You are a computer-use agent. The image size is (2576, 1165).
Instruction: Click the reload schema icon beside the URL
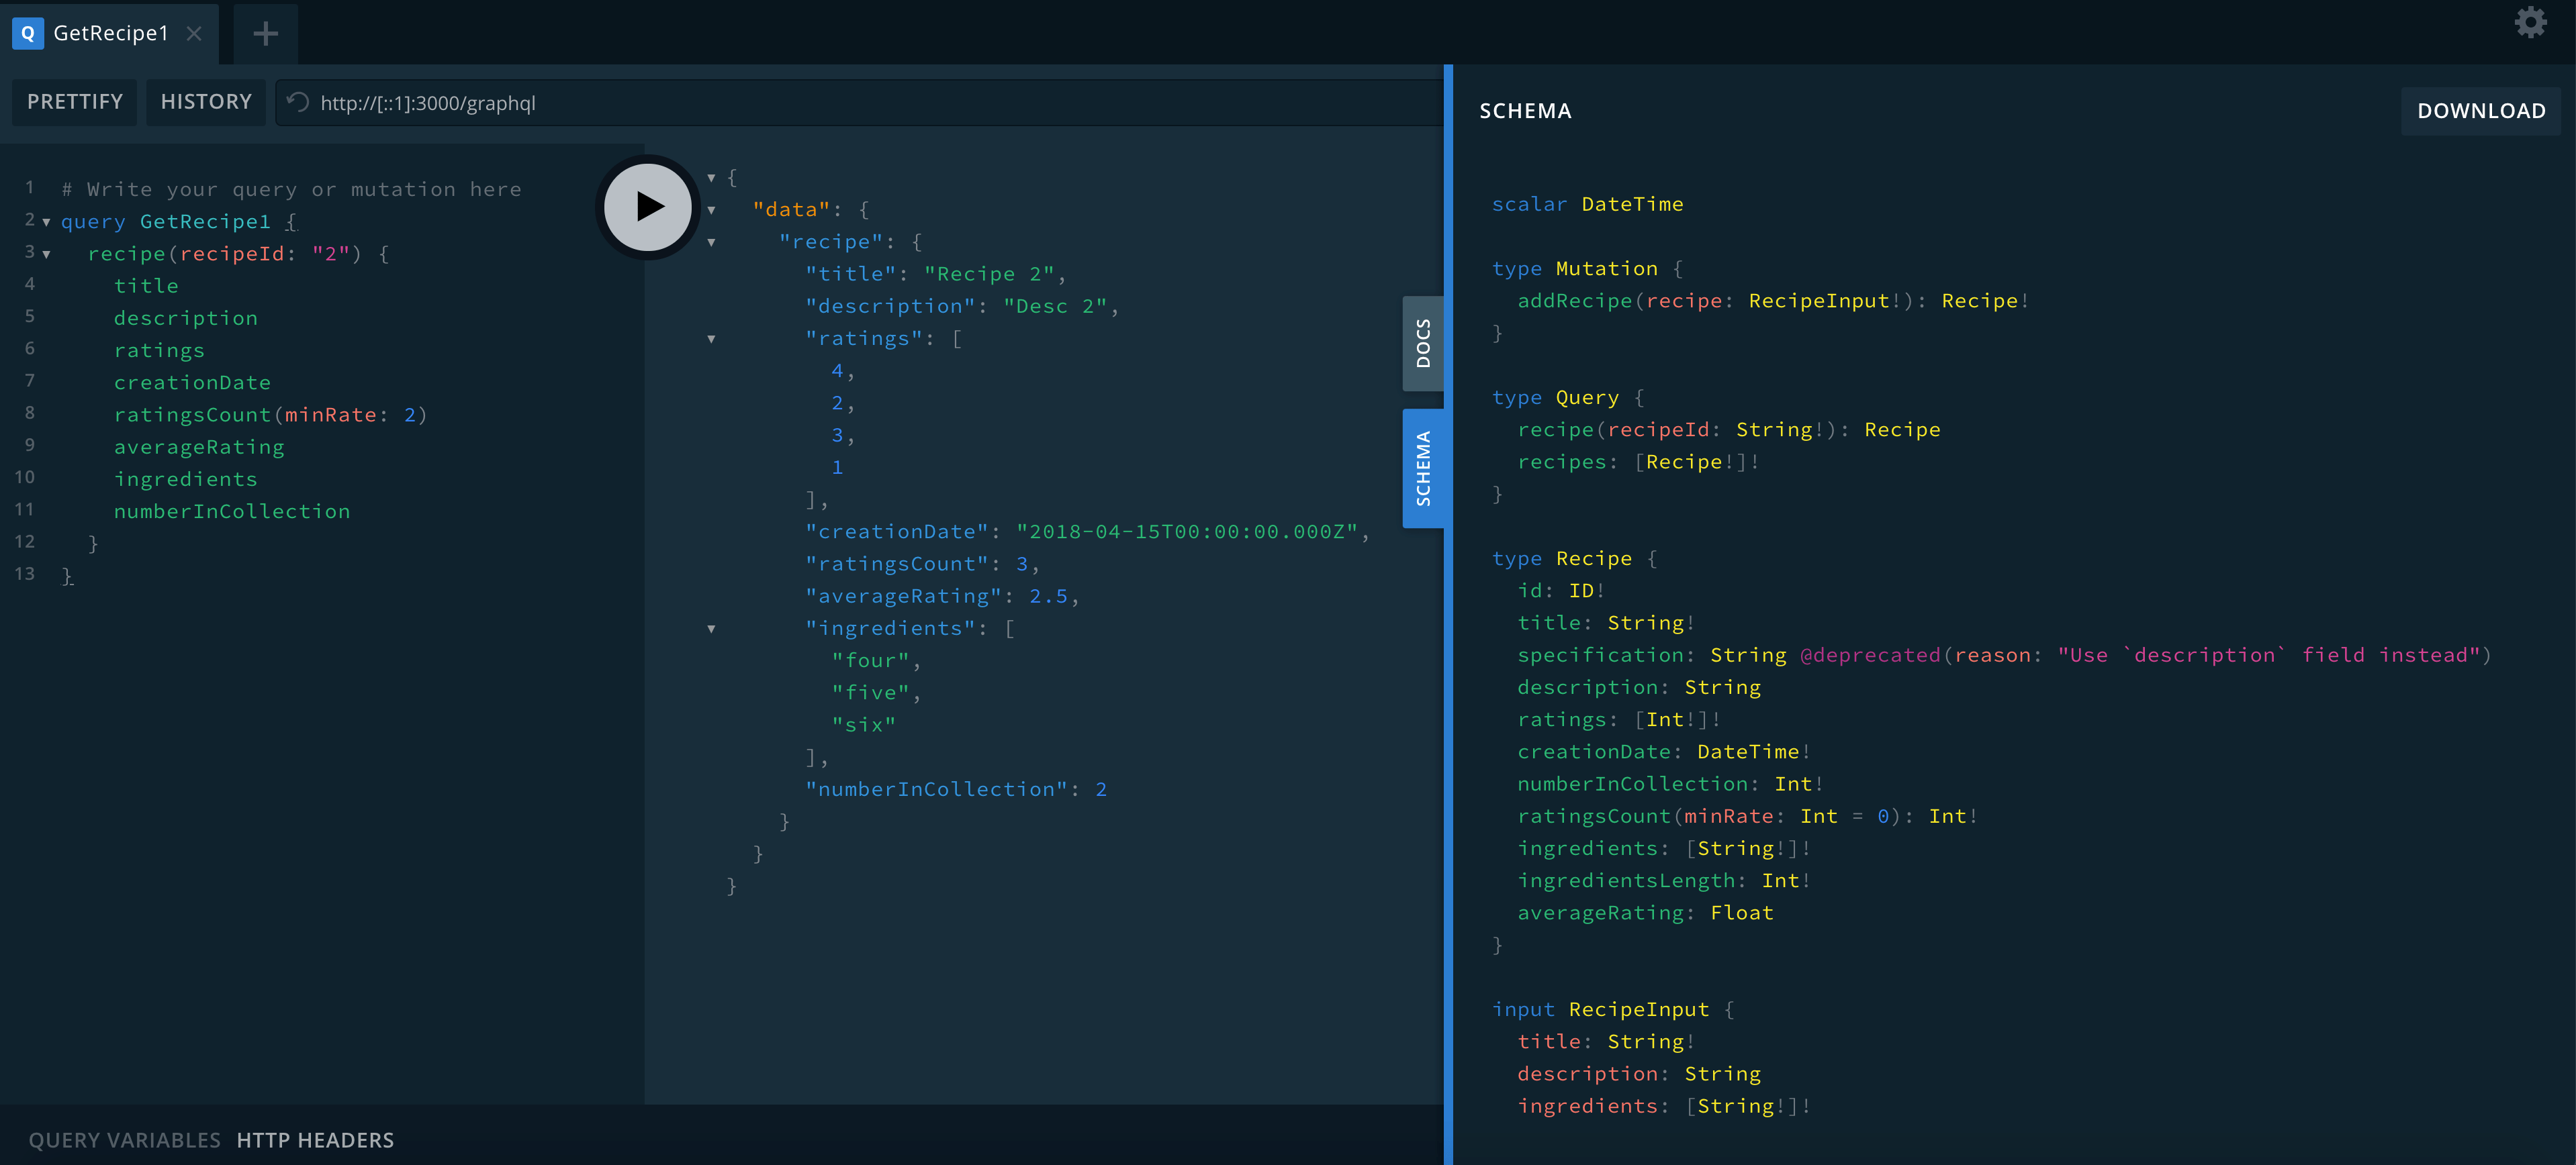click(296, 101)
